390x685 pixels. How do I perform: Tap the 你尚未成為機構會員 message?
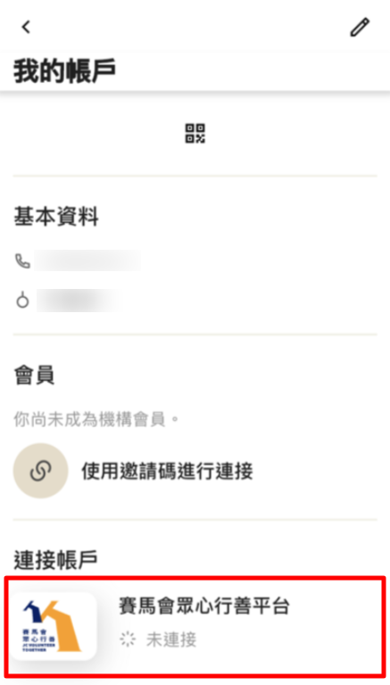(96, 419)
